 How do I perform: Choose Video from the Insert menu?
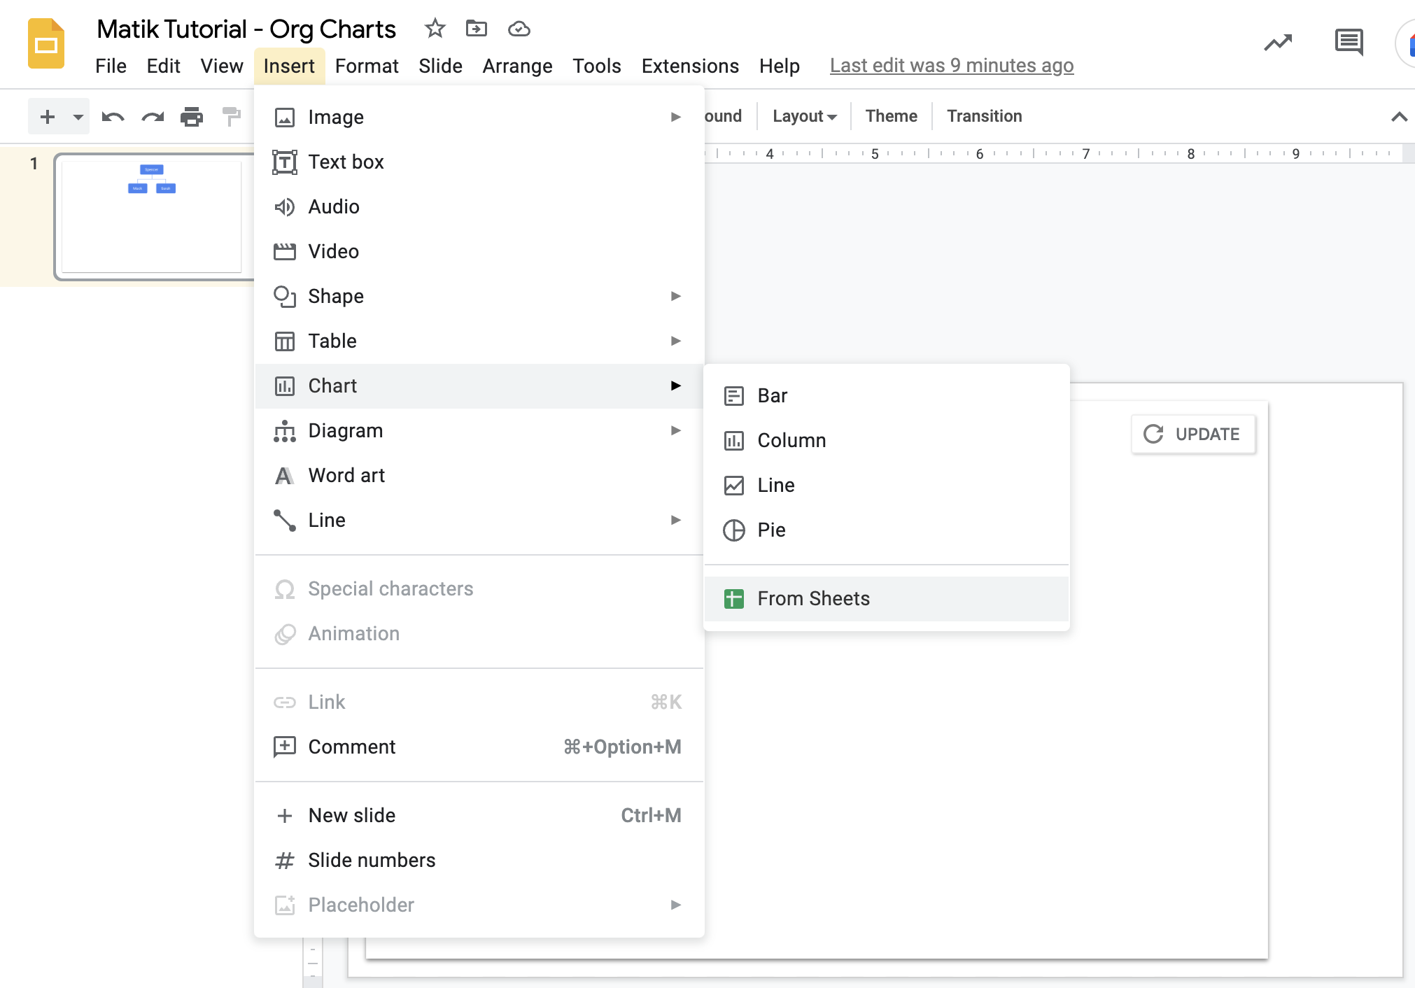(x=479, y=251)
